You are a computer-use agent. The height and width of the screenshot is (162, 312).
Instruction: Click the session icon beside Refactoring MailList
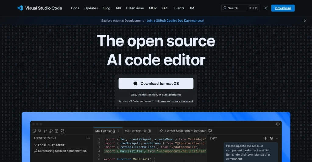tap(35, 151)
